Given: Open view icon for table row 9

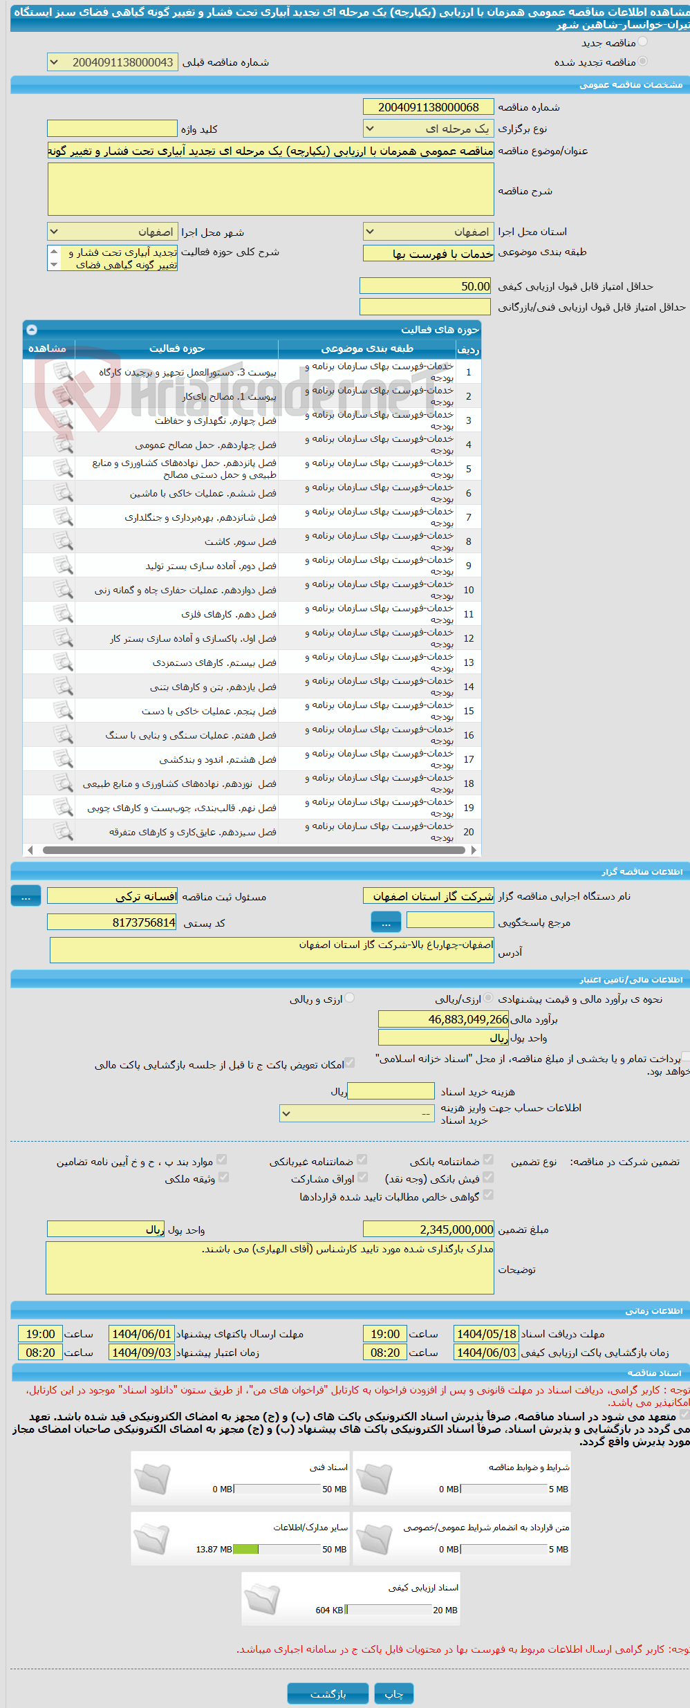Looking at the screenshot, I should point(63,566).
